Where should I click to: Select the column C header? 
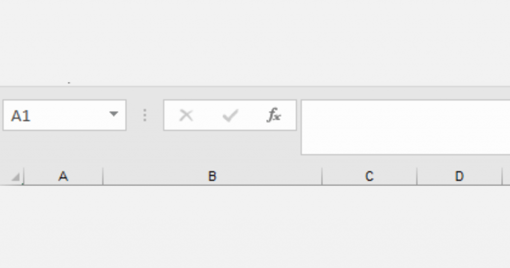369,176
